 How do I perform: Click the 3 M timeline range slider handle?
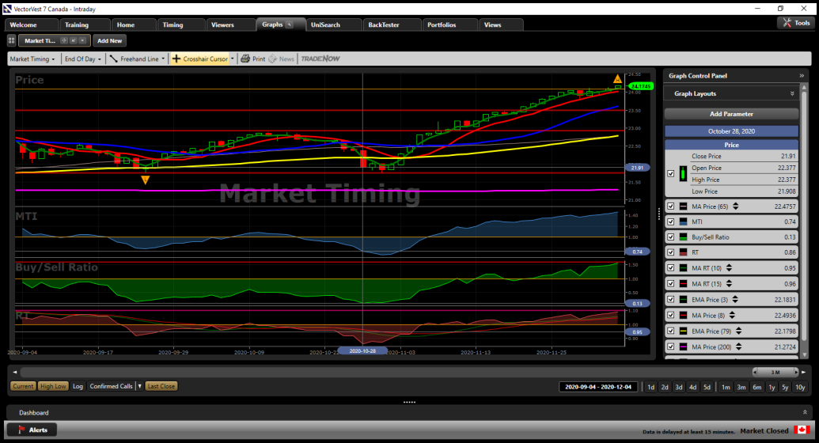click(x=775, y=372)
